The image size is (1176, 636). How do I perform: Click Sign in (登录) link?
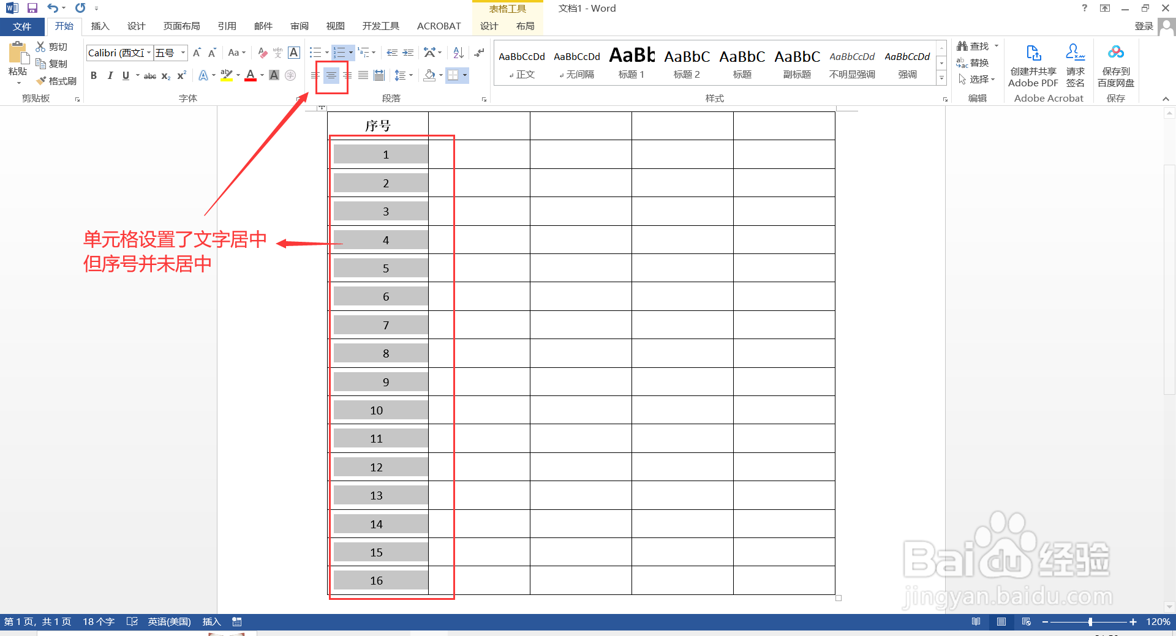coord(1144,26)
